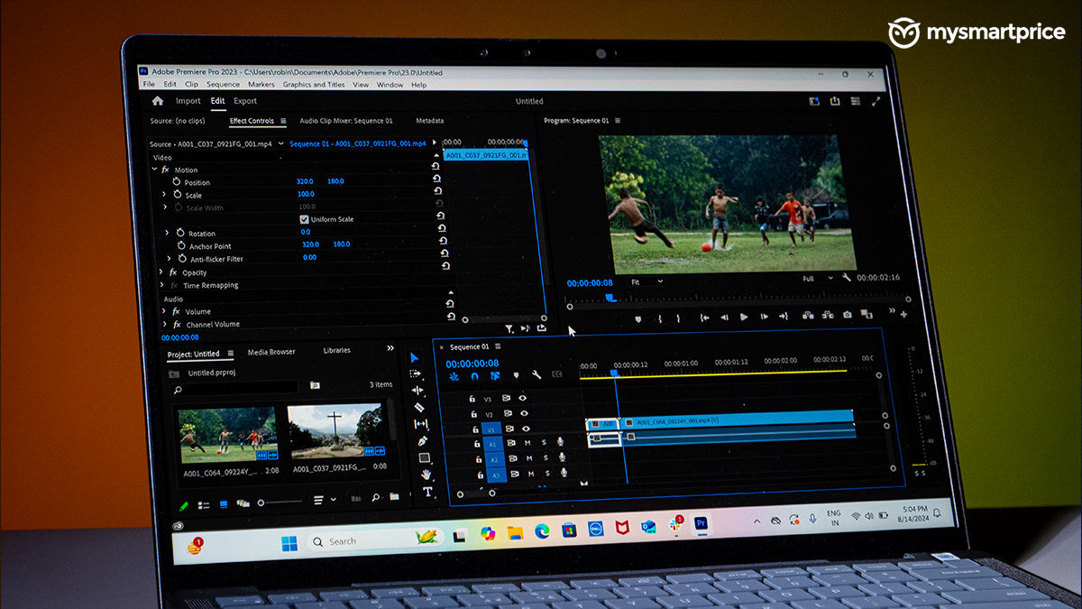Solo the A2 audio track
Image resolution: width=1082 pixels, height=609 pixels.
click(546, 457)
